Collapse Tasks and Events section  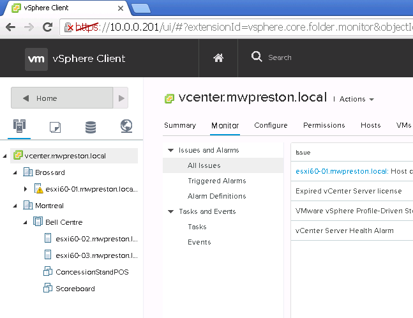tap(171, 211)
